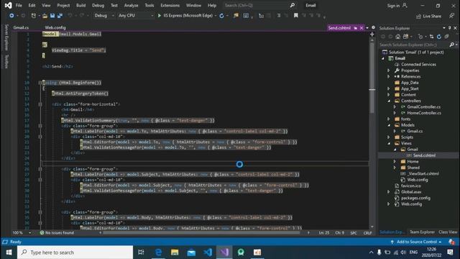Click the Windows Start button
This screenshot has width=460, height=259.
[9, 253]
